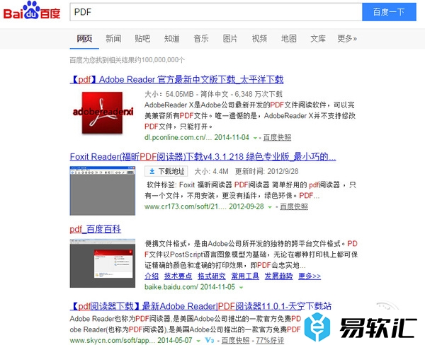Screen dimensions: 425x345
Task: Switch to the 地图 tab
Action: pos(289,39)
